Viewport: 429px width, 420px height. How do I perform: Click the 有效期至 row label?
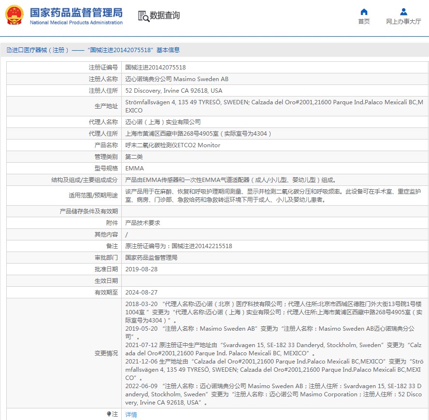pos(106,293)
